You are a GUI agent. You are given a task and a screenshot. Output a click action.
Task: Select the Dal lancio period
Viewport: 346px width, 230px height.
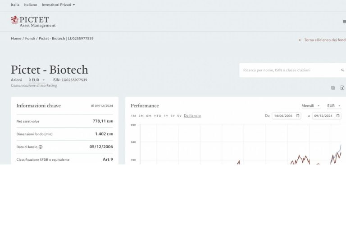point(192,116)
